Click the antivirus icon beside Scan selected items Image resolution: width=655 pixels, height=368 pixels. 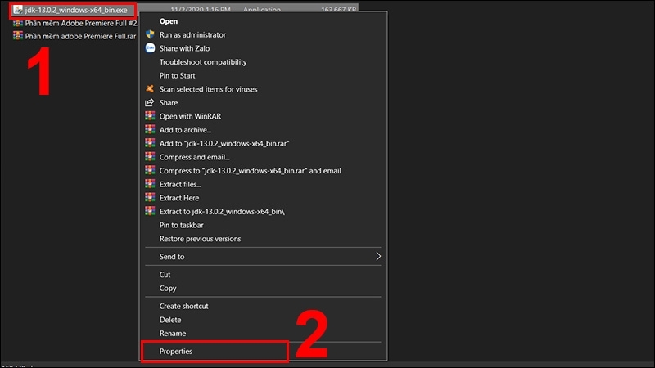149,89
